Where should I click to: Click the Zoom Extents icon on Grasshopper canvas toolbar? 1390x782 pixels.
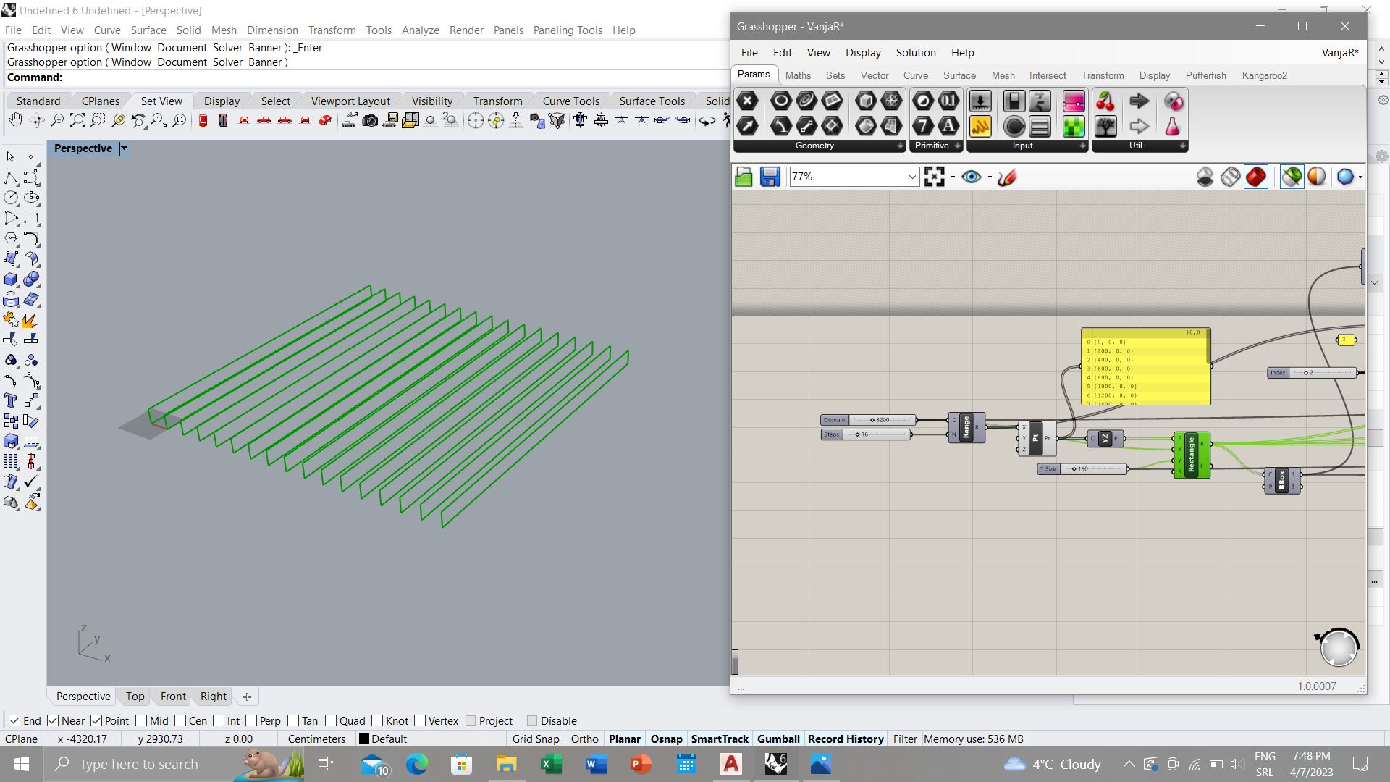pos(935,177)
